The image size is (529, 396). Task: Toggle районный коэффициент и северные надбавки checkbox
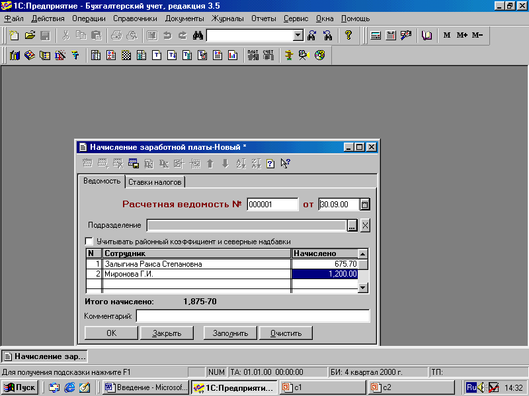[89, 241]
